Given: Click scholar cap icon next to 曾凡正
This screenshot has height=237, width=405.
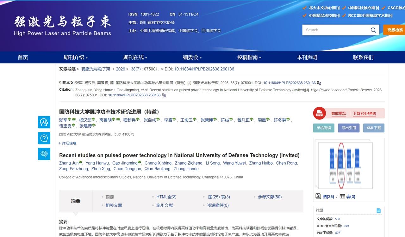Looking at the screenshot, I should click(252, 119).
